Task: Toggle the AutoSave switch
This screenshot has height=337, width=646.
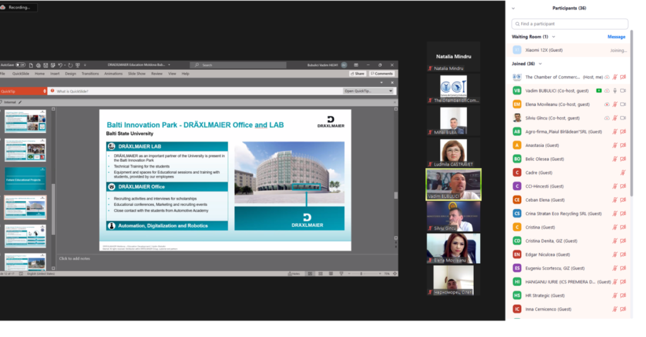Action: [21, 65]
